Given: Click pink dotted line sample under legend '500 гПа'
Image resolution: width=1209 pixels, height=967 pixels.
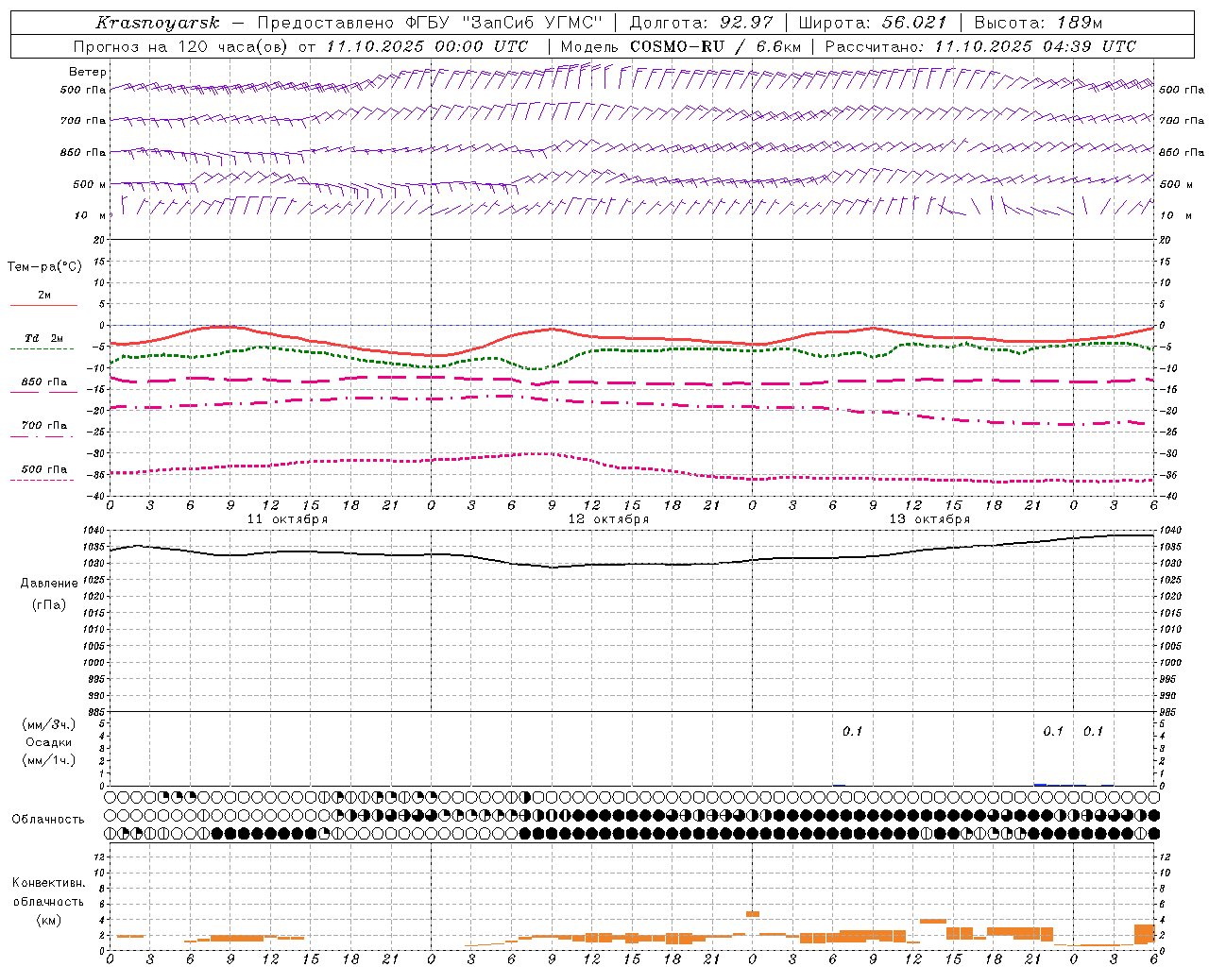Looking at the screenshot, I should (42, 481).
